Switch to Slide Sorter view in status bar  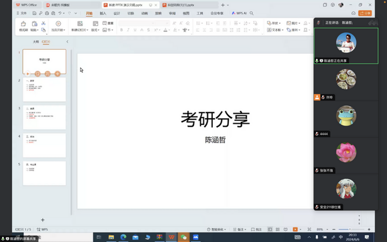(x=278, y=229)
